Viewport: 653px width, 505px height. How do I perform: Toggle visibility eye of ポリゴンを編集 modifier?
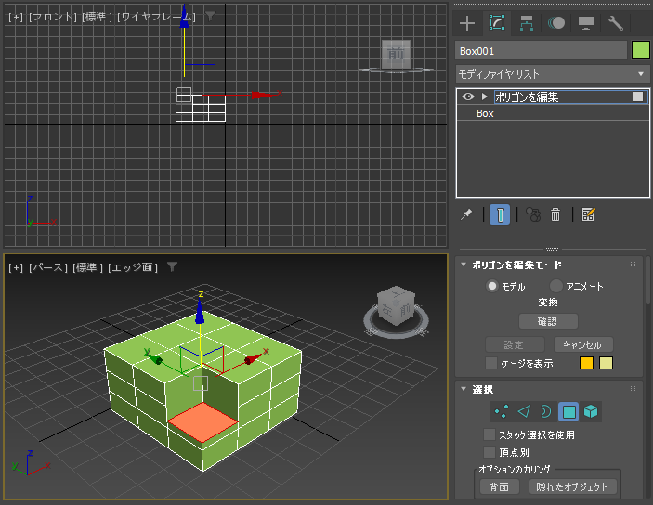click(467, 97)
